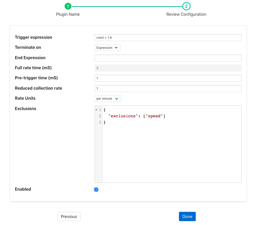Click the Reduced collection rate input
The height and width of the screenshot is (225, 256).
coord(168,89)
